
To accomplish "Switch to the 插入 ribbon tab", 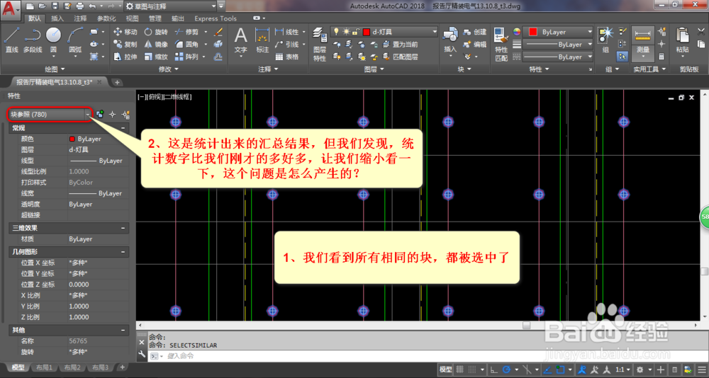I will pos(57,18).
